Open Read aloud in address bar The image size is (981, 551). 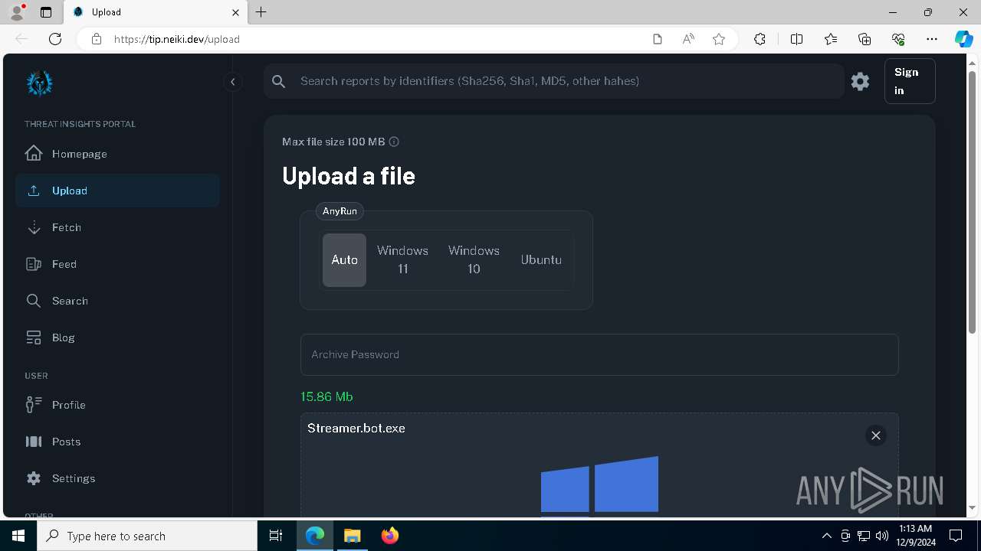(x=688, y=39)
